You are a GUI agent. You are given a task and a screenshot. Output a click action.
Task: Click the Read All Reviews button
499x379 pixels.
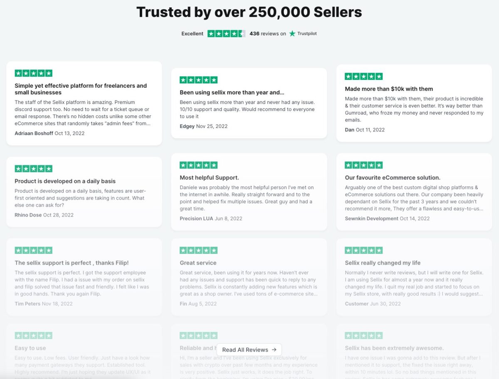[x=249, y=350]
